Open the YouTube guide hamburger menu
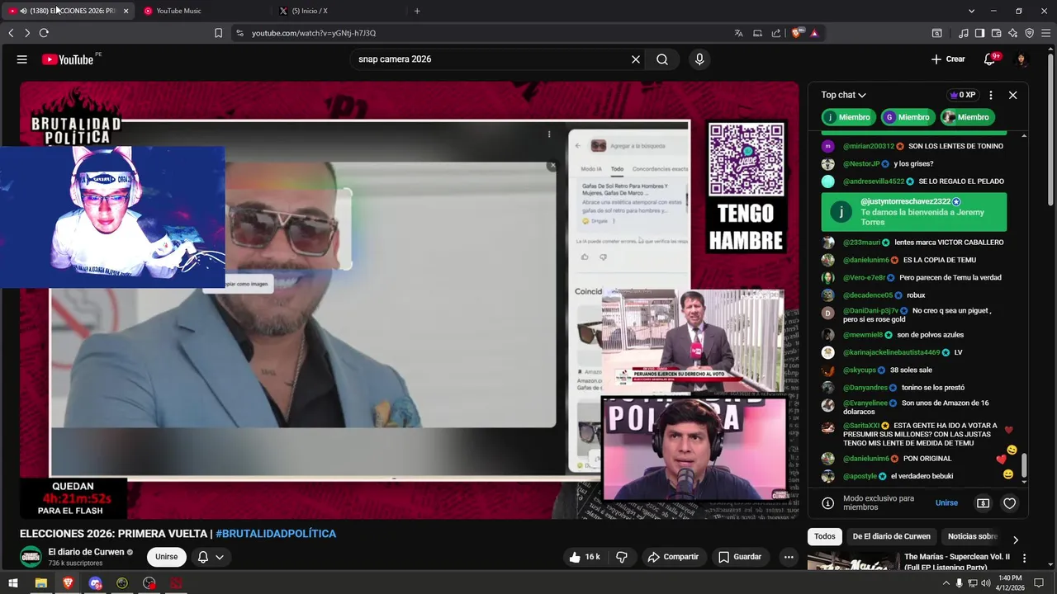 point(22,59)
